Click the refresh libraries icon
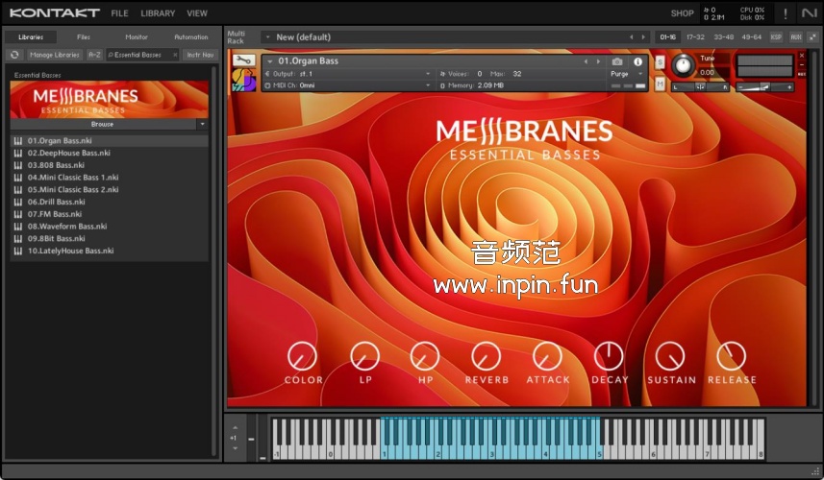The image size is (824, 480). point(14,55)
